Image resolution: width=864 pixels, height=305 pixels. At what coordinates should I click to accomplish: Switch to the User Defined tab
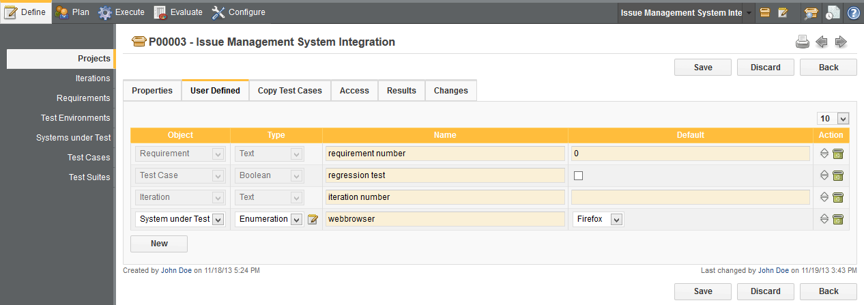pos(215,91)
